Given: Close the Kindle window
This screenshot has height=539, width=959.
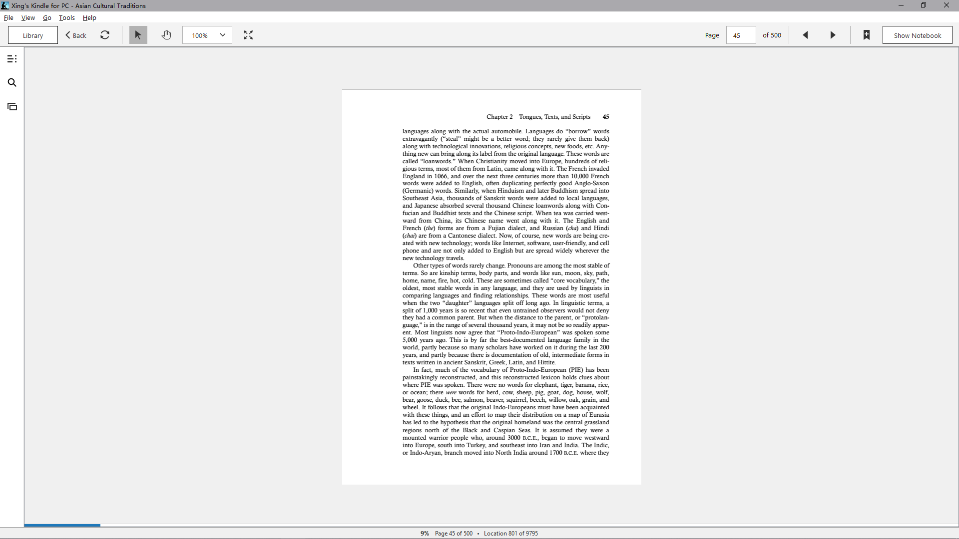Looking at the screenshot, I should pos(946,5).
